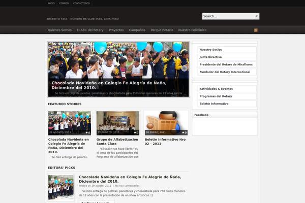Click comment bubble on Boletín Informativo thumbnail
The image size is (305, 203).
[184, 132]
